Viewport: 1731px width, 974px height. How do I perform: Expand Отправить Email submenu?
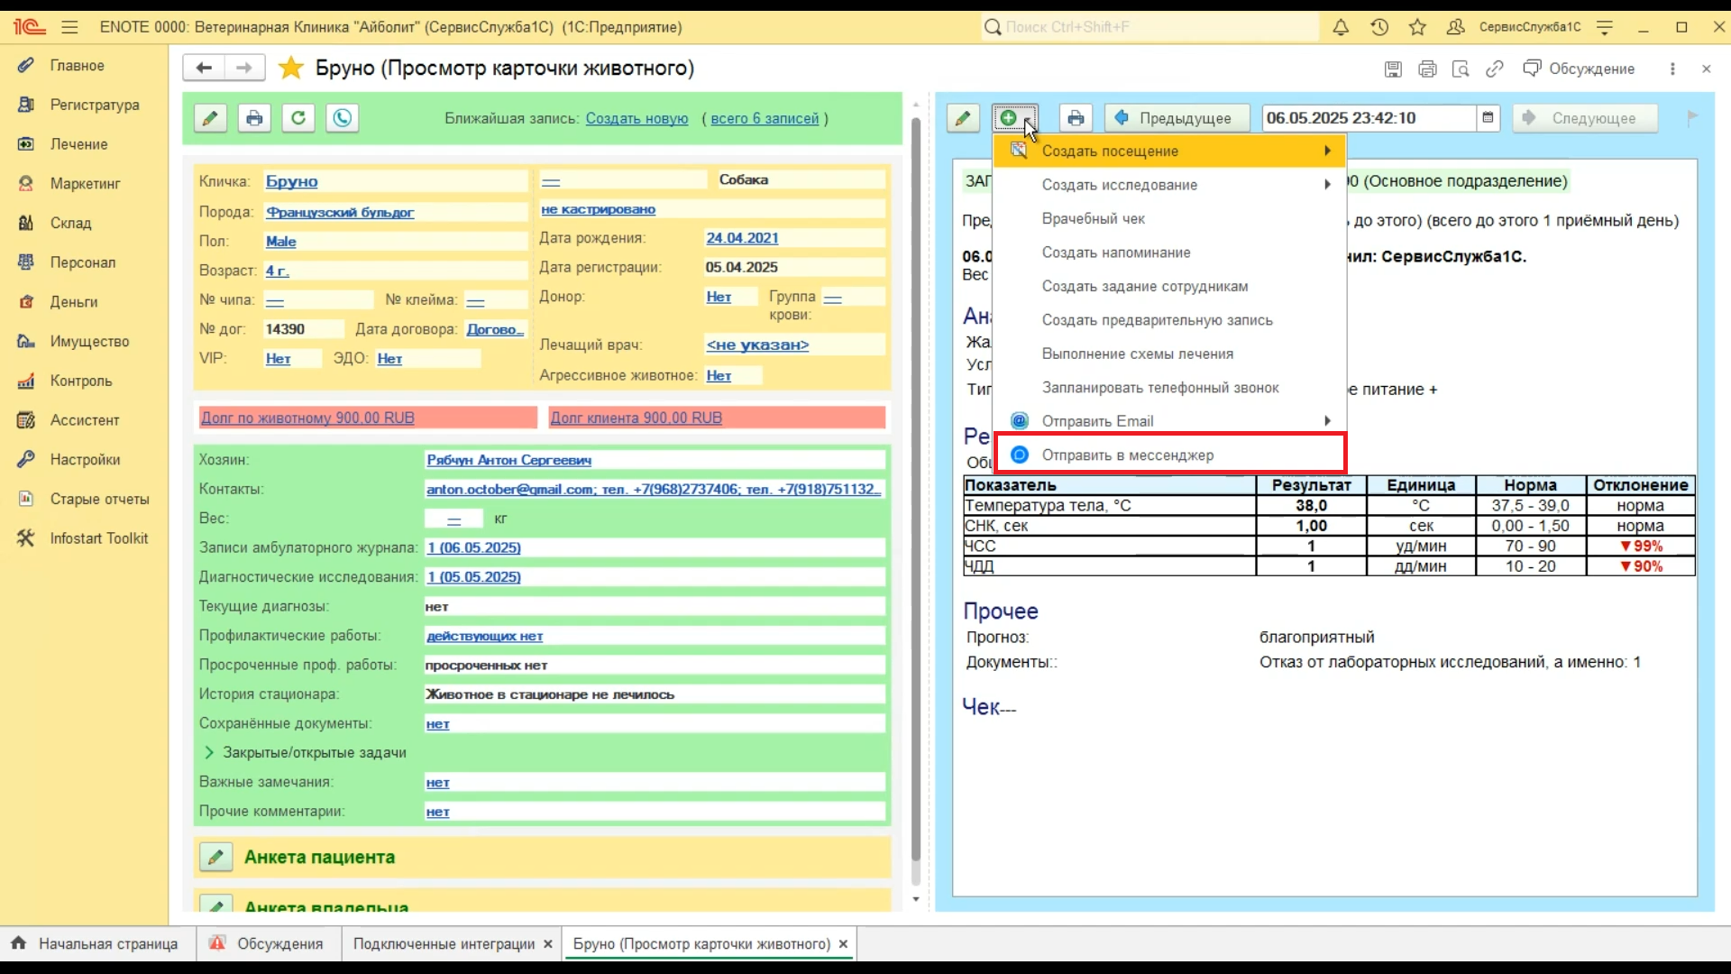point(1169,421)
